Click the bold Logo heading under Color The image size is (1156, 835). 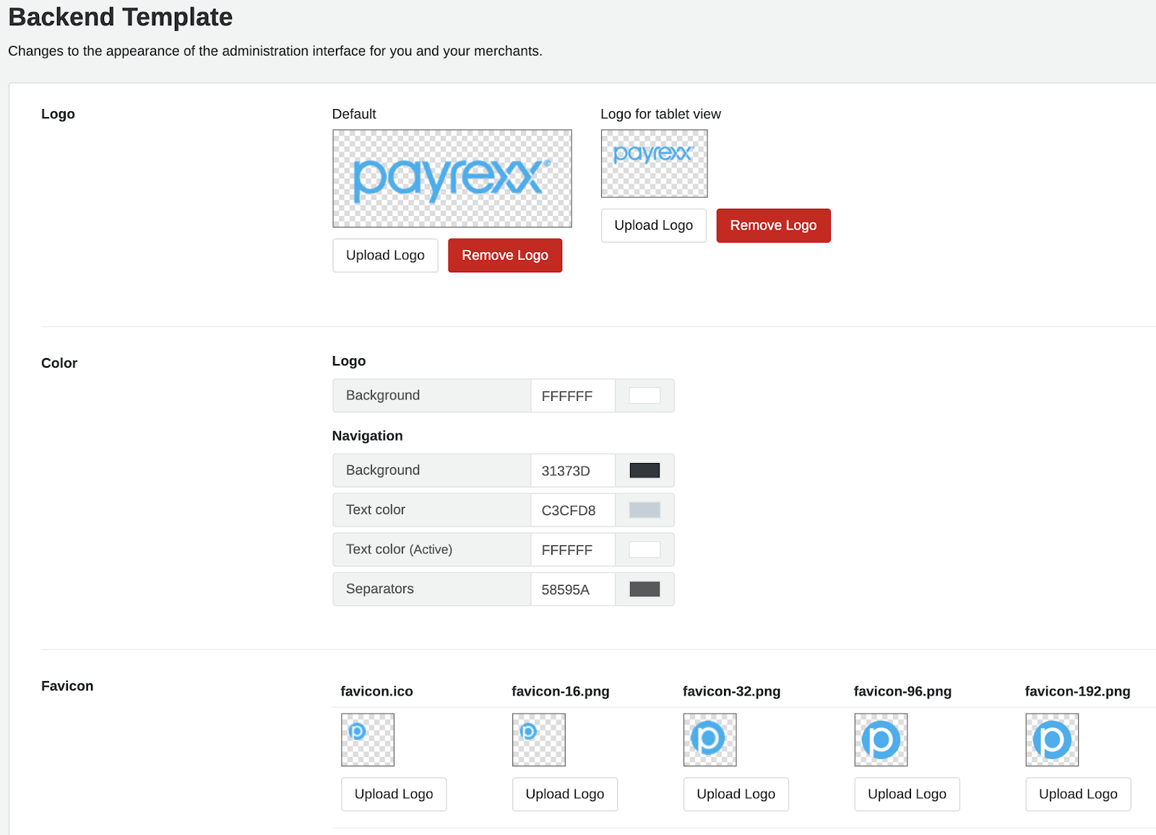coord(349,361)
